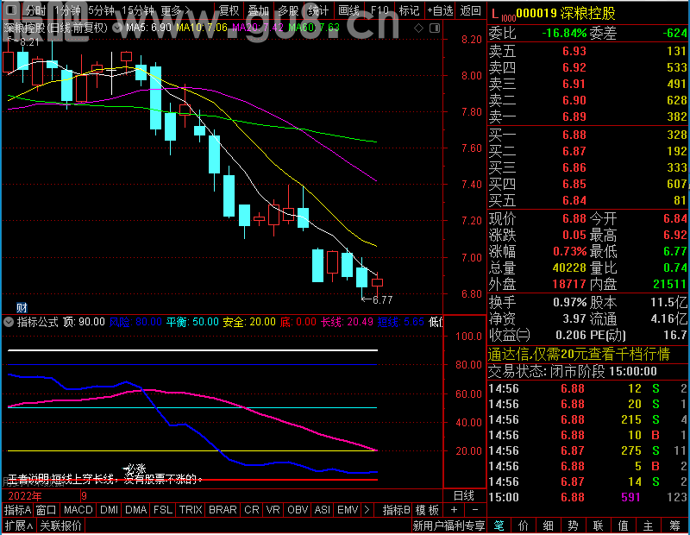Select the 窗口 tab
Screen dimensions: 690x535
coord(47,510)
